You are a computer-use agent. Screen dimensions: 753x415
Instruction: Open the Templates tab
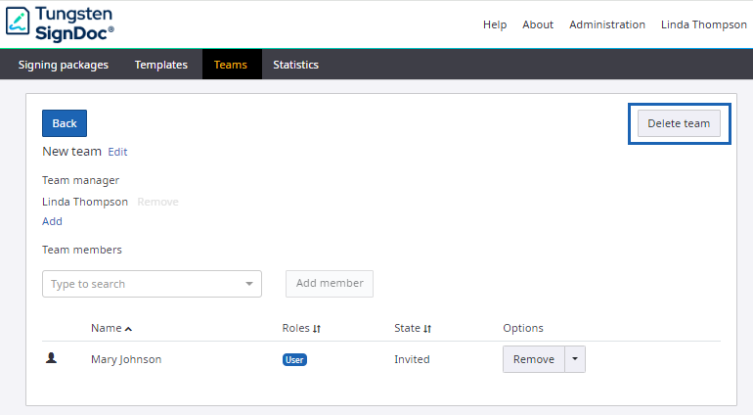point(161,65)
